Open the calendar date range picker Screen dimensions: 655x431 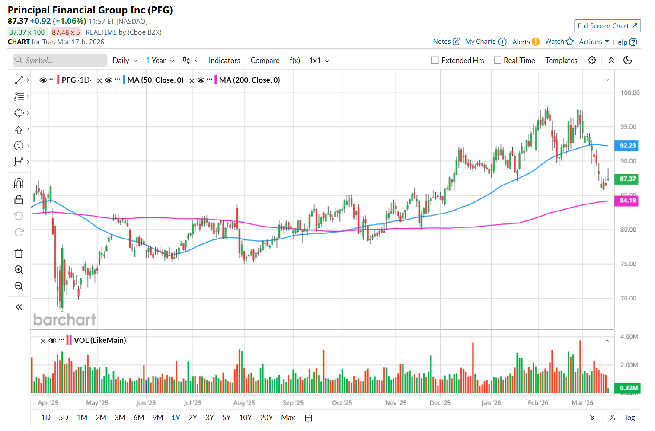tap(308, 418)
